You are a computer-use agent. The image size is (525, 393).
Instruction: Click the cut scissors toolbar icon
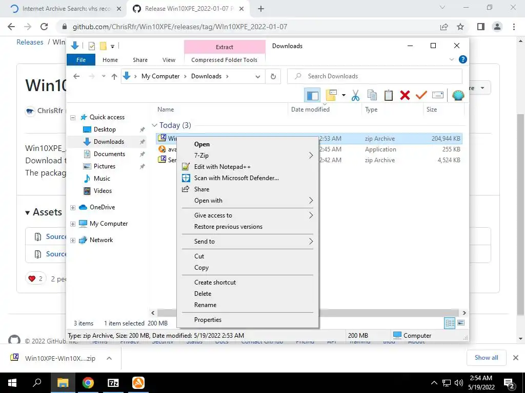pyautogui.click(x=355, y=95)
